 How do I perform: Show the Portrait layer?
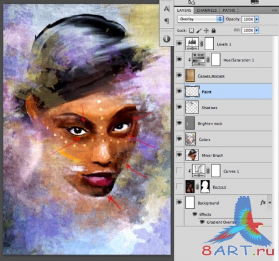click(179, 187)
